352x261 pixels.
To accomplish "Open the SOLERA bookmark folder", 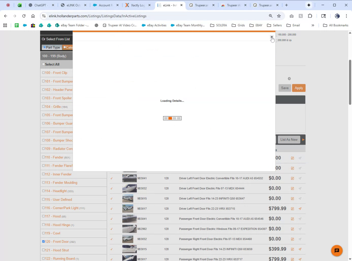I will coord(218,25).
